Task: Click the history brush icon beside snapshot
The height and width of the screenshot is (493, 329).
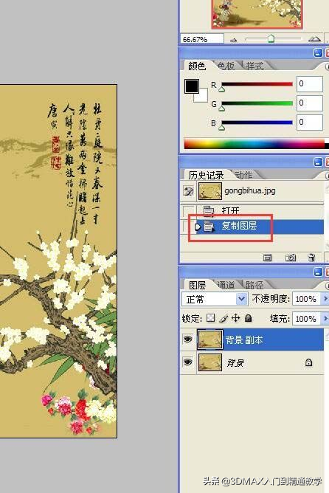Action: click(189, 191)
